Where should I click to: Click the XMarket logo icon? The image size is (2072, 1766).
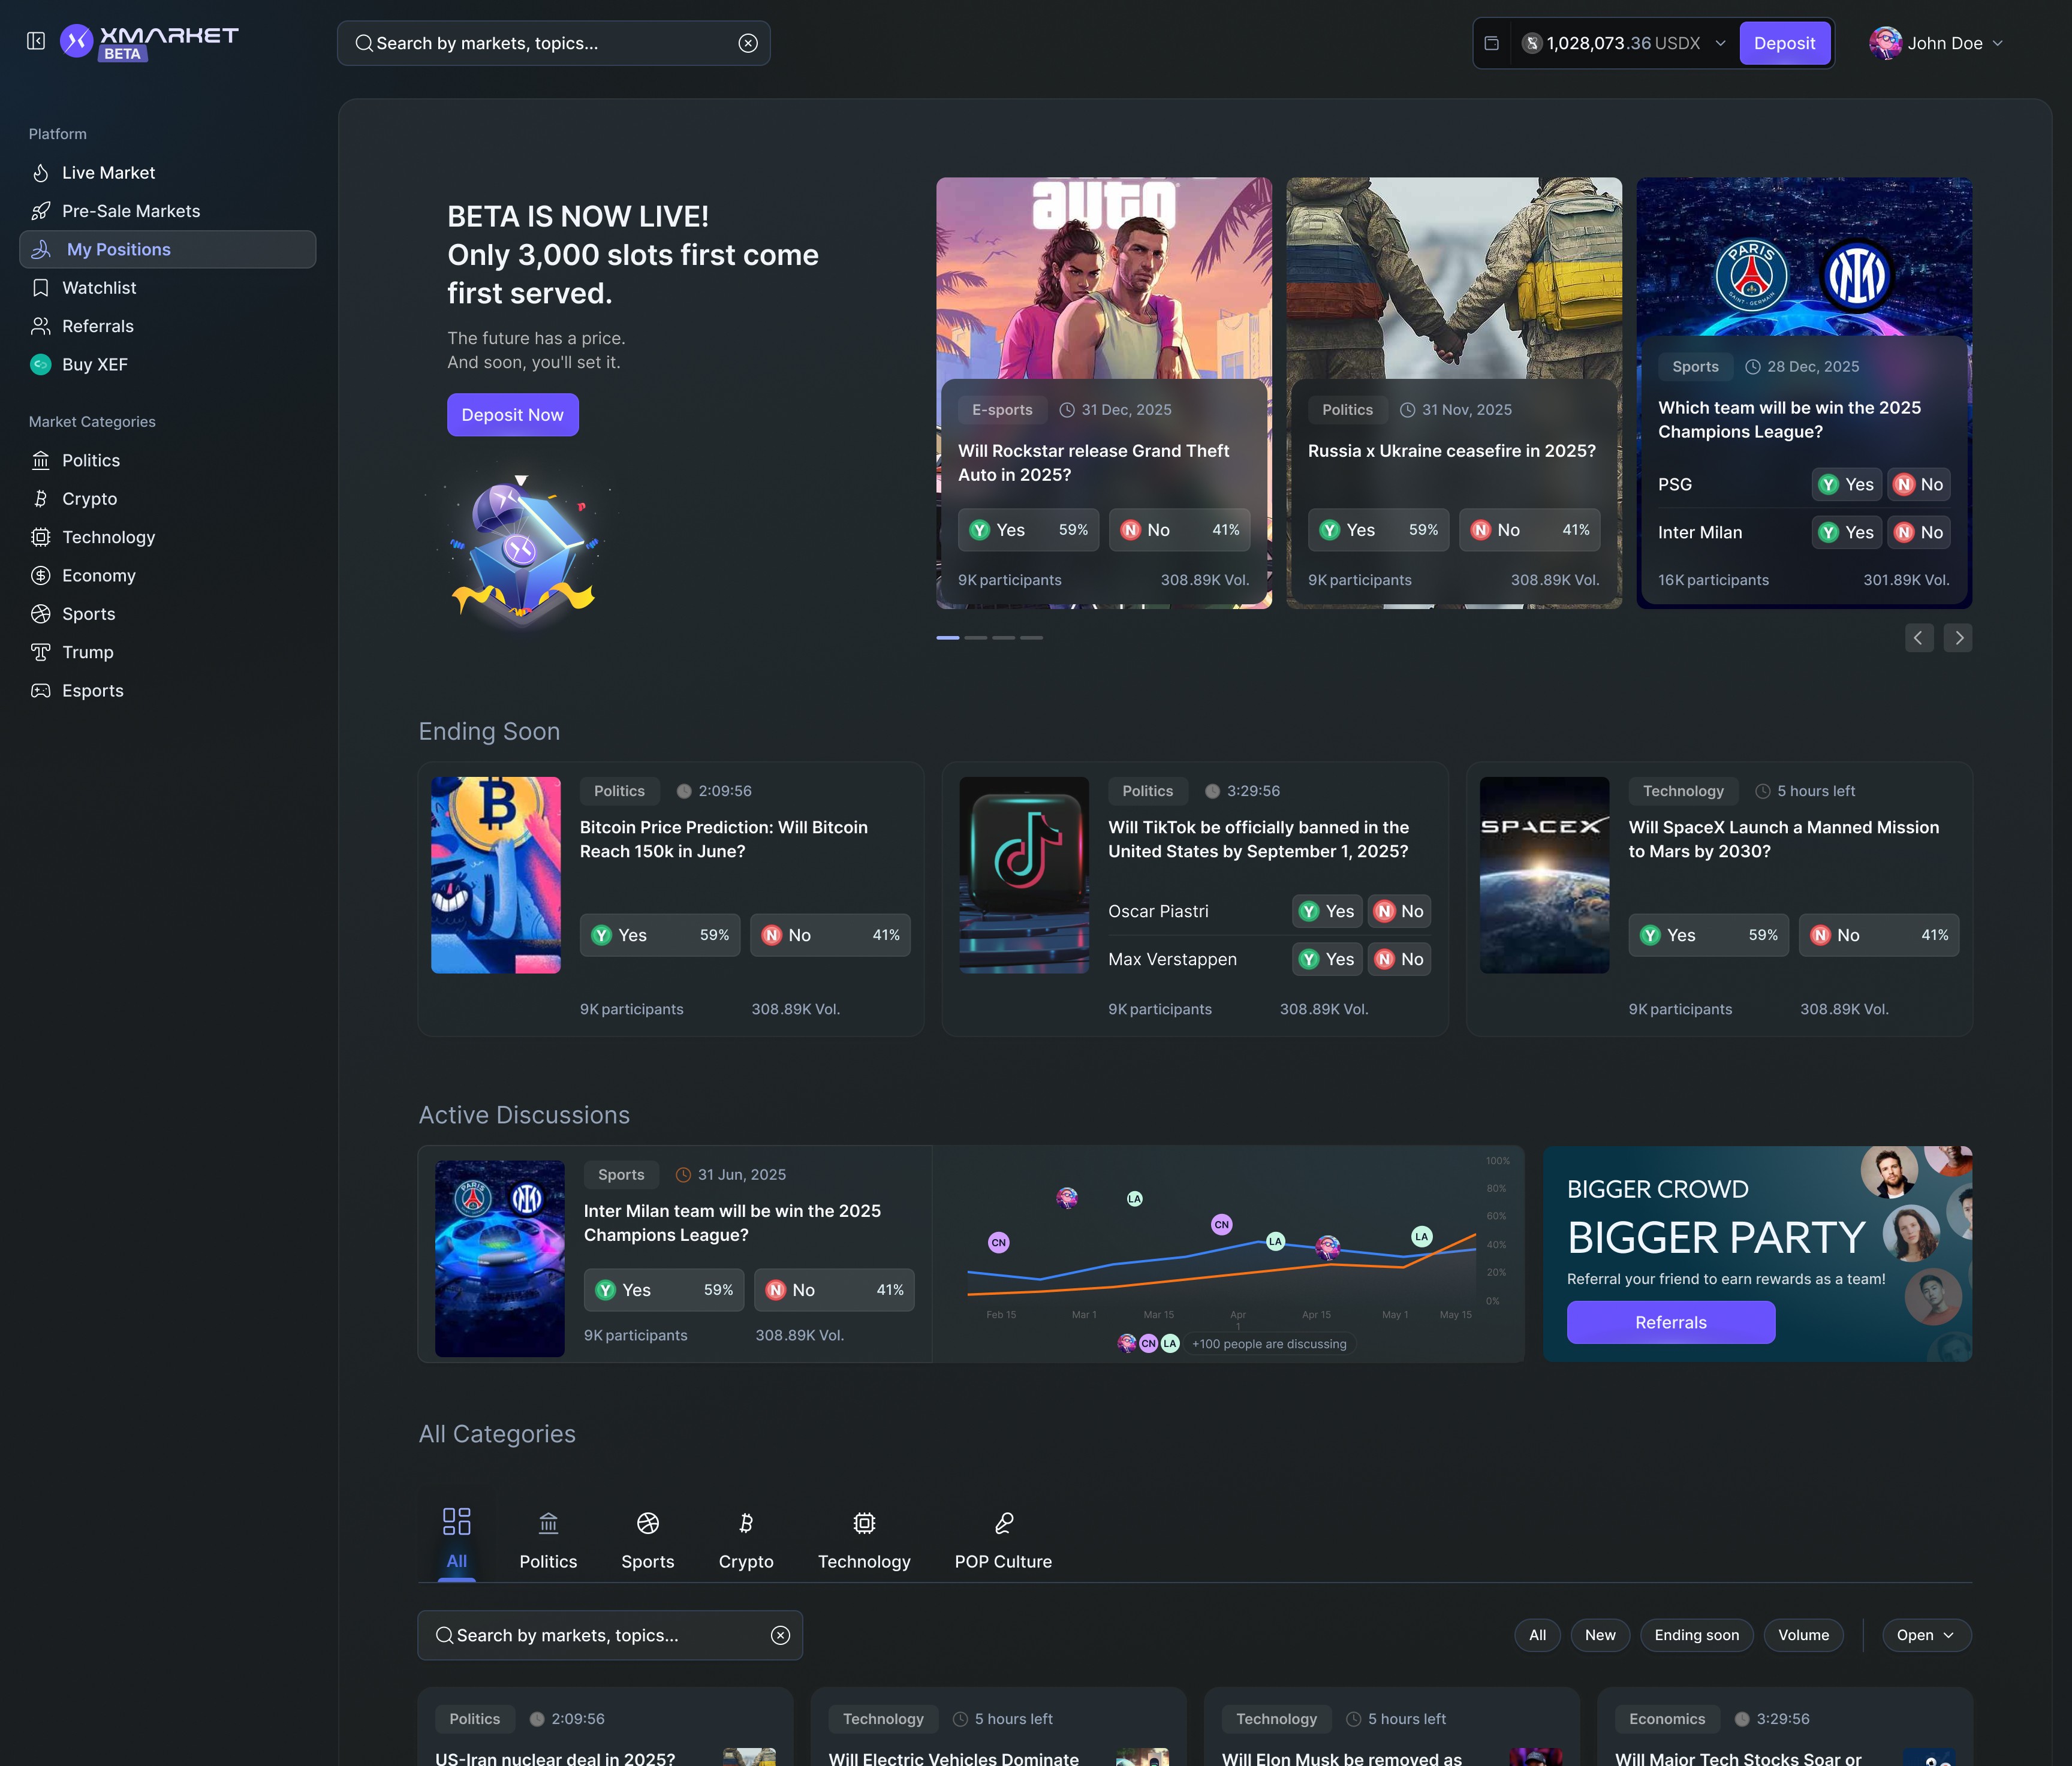76,41
